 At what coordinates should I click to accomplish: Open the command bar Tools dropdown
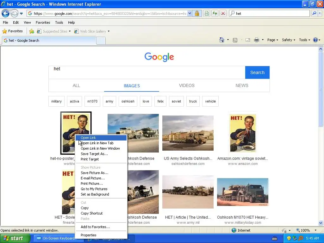305,40
